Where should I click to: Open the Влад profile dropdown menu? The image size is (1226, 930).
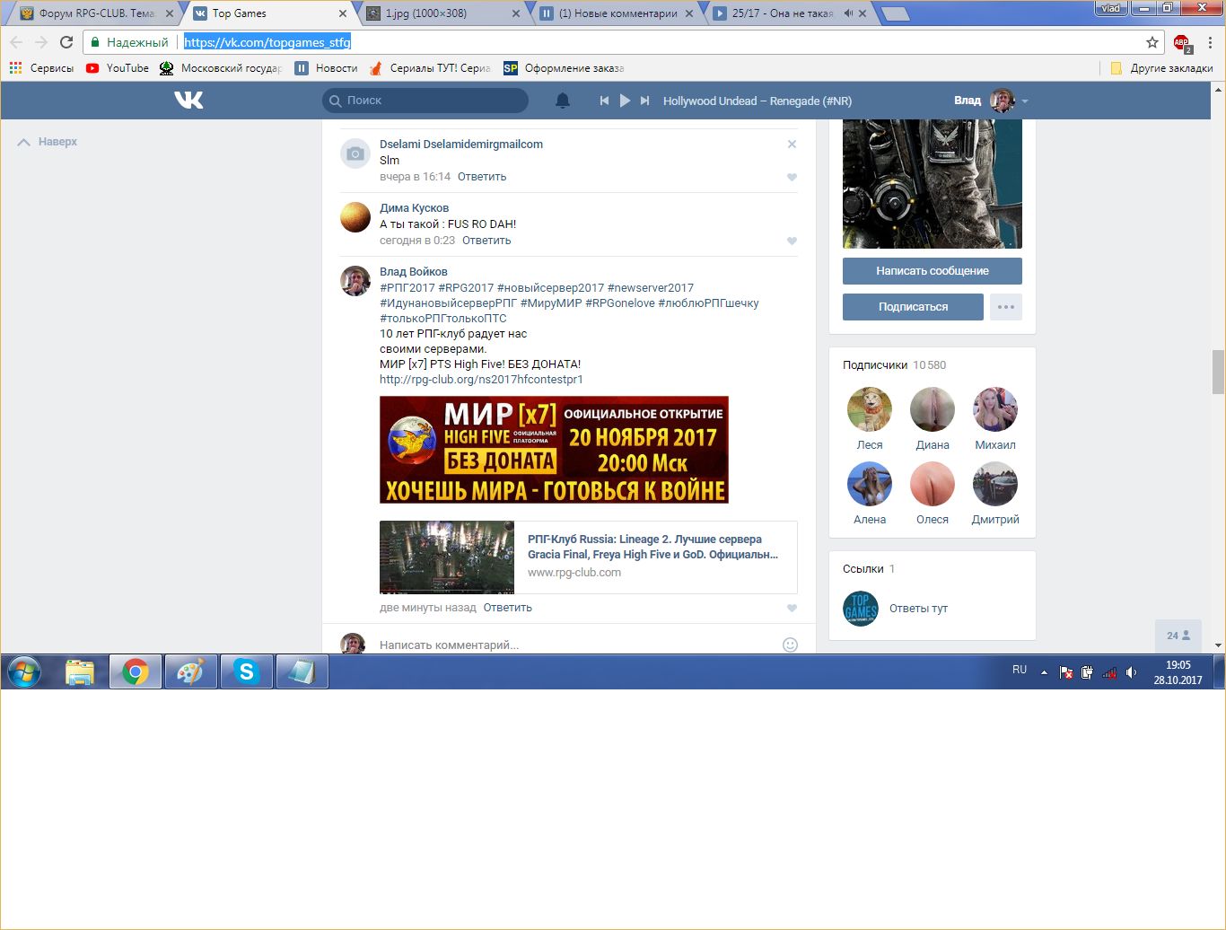991,101
